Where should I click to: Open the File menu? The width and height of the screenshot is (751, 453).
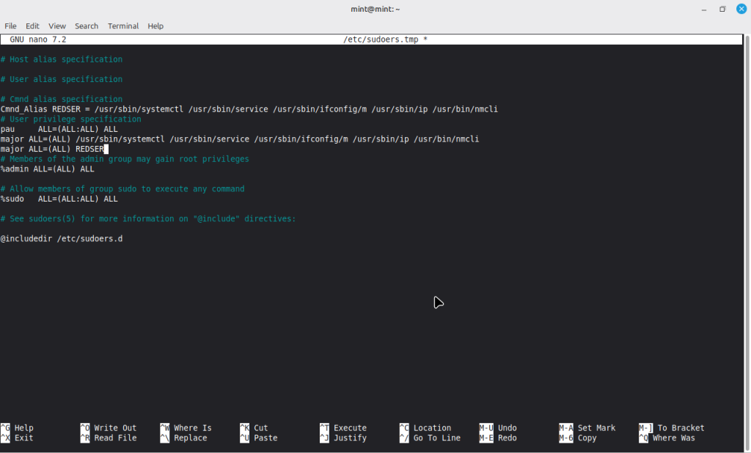[10, 26]
